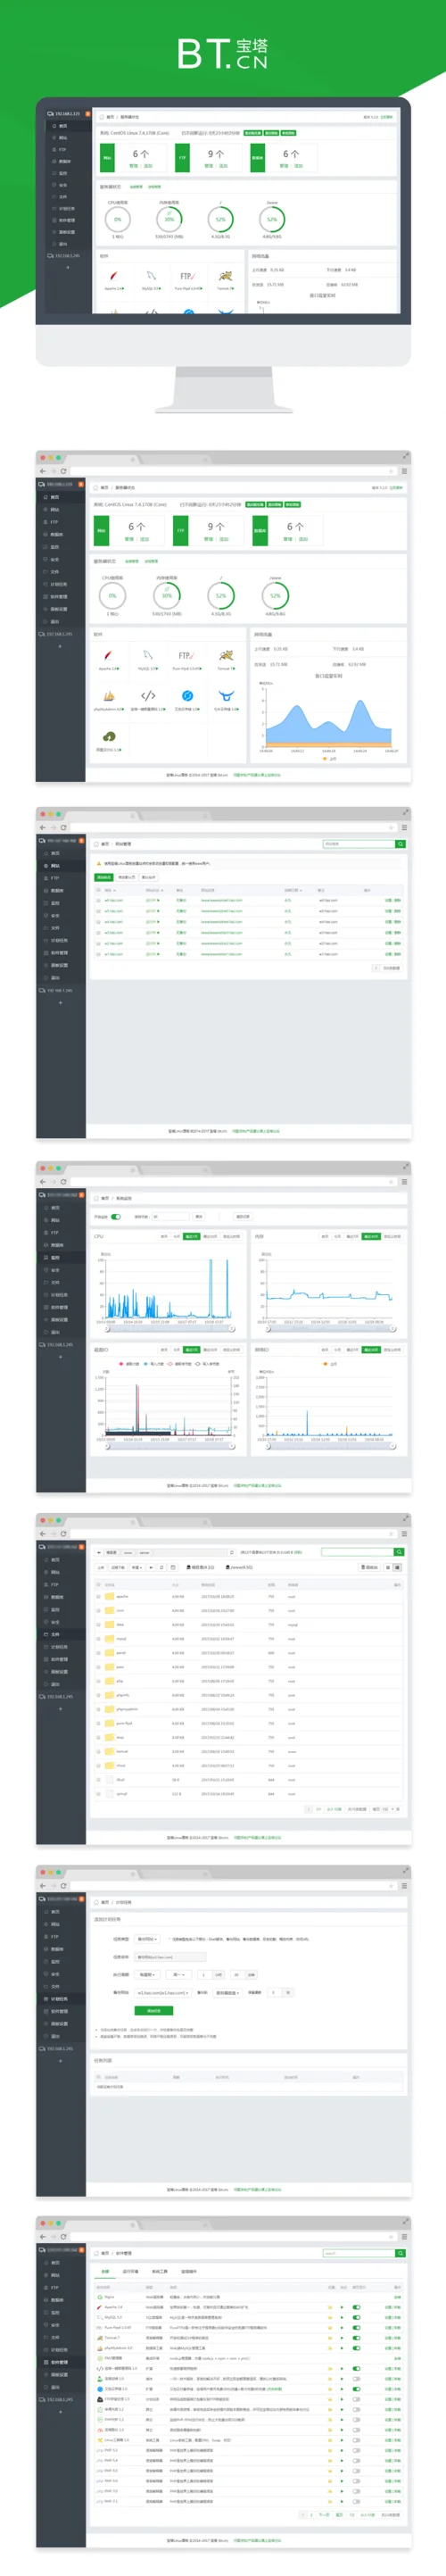Select the phpMyAdmin sailboat icon in dashboard software panel
Image resolution: width=446 pixels, height=2576 pixels.
coord(108,695)
